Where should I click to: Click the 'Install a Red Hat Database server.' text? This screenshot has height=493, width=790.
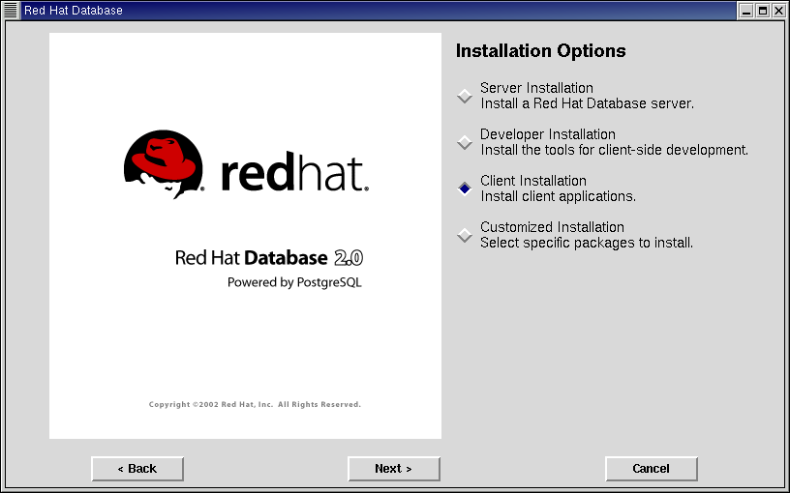pyautogui.click(x=587, y=103)
